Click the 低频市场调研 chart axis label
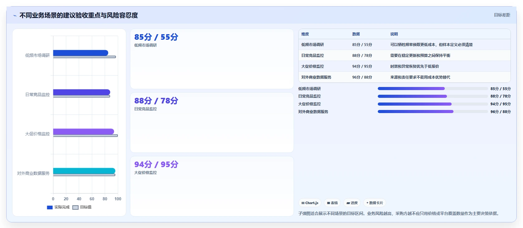The width and height of the screenshot is (523, 228). click(37, 55)
